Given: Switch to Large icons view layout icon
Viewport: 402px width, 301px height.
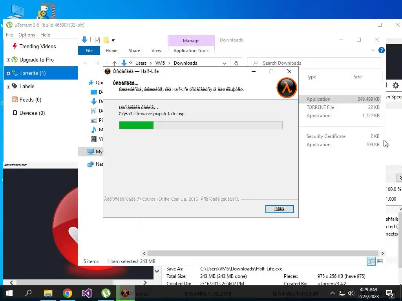Looking at the screenshot, I should coord(380,261).
